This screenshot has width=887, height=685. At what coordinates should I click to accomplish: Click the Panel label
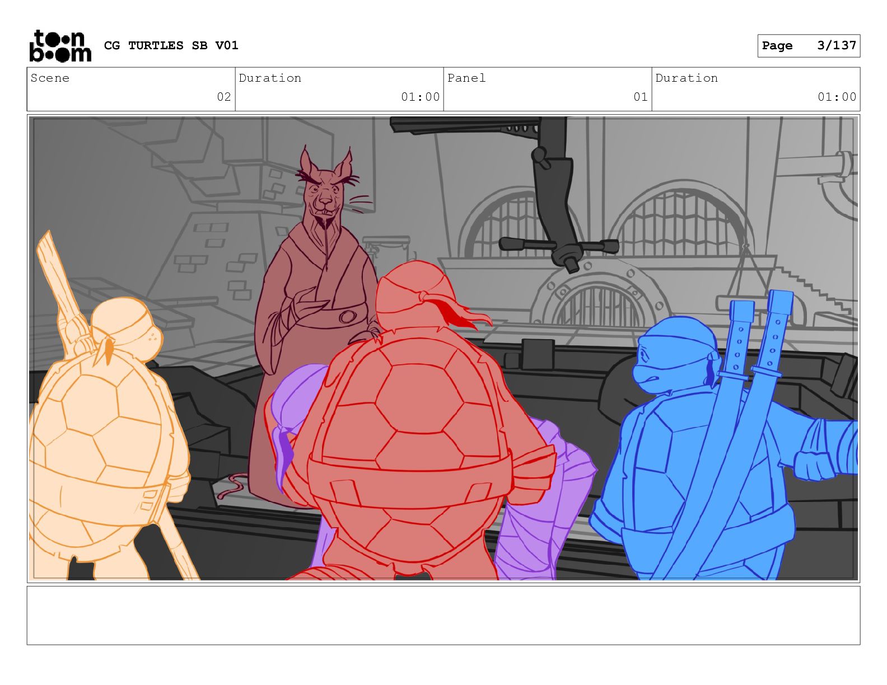pos(466,78)
